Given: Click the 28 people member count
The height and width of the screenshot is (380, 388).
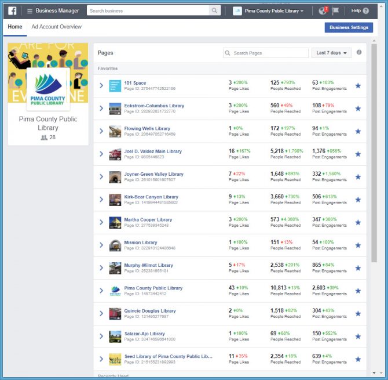Looking at the screenshot, I should 48,137.
